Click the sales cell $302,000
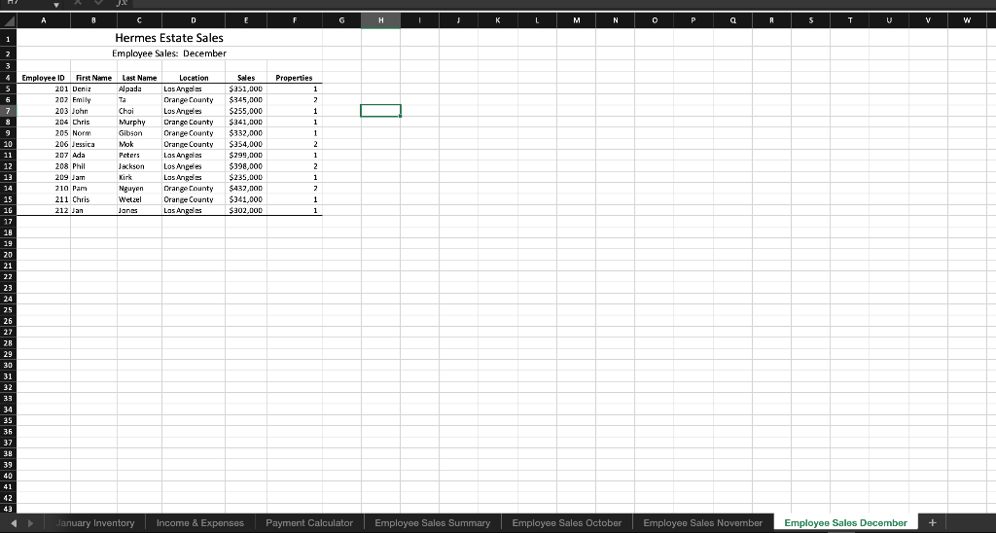This screenshot has width=996, height=533. (246, 210)
